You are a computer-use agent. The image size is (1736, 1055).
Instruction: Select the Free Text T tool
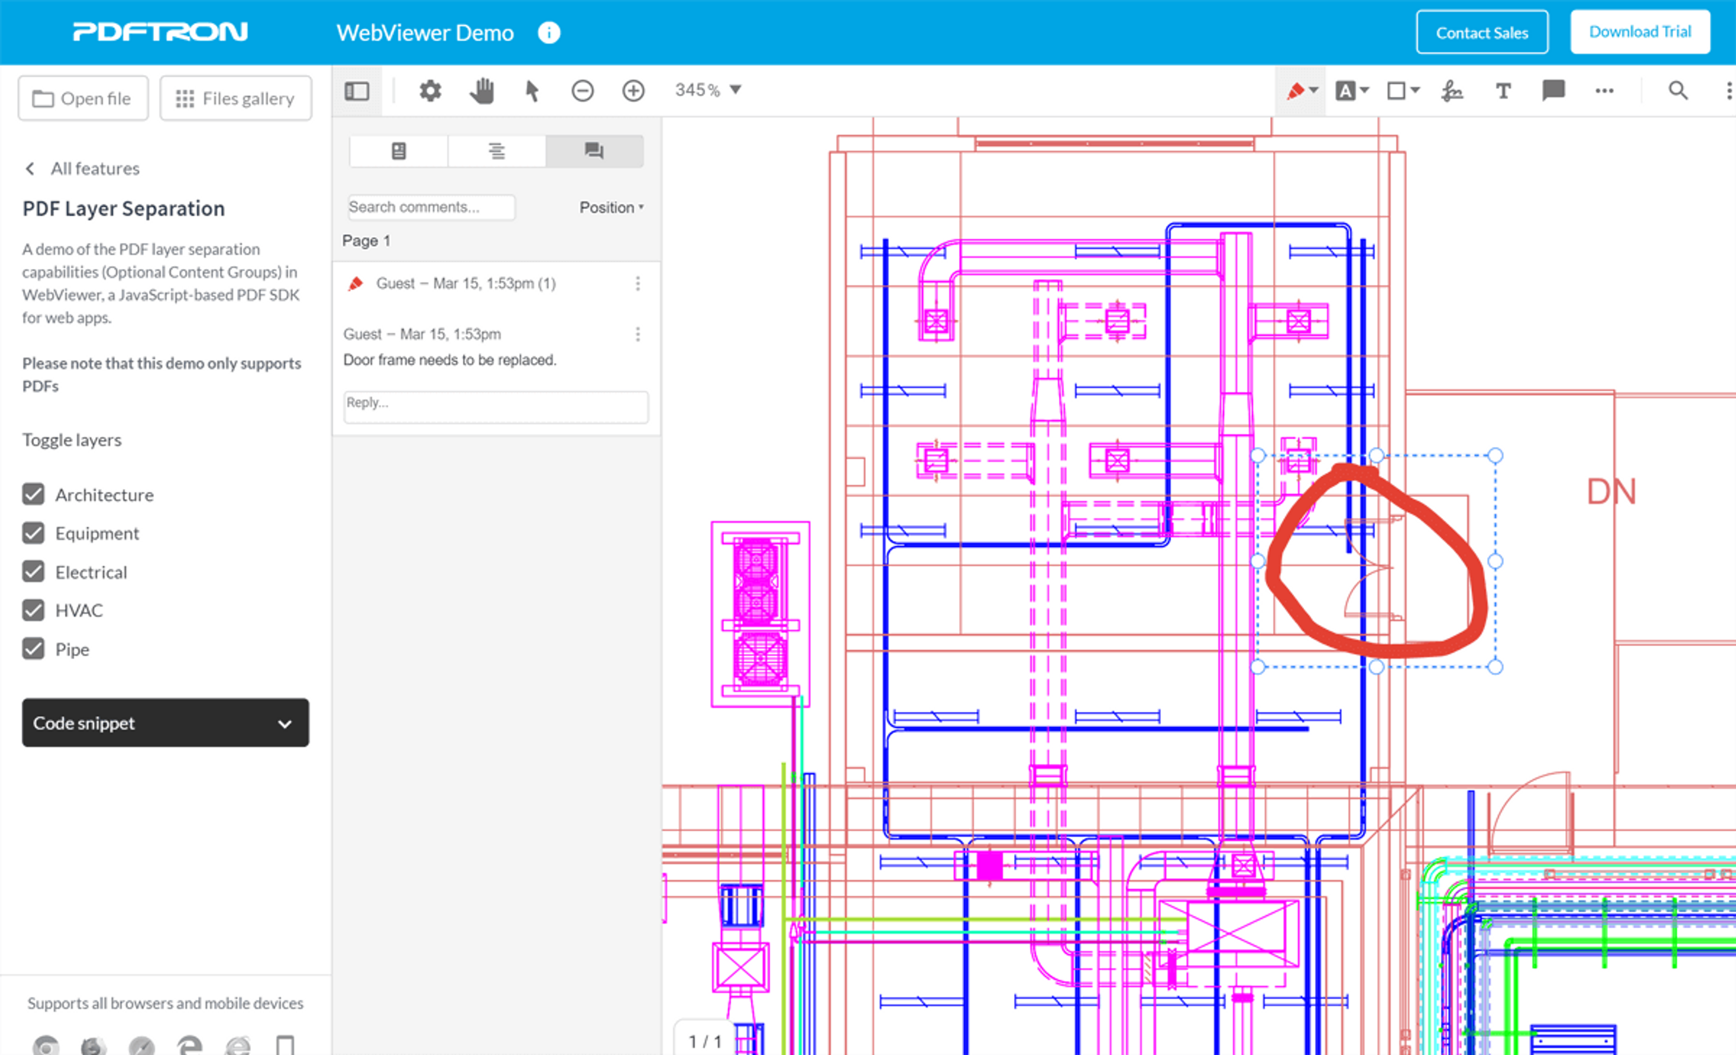pos(1502,91)
